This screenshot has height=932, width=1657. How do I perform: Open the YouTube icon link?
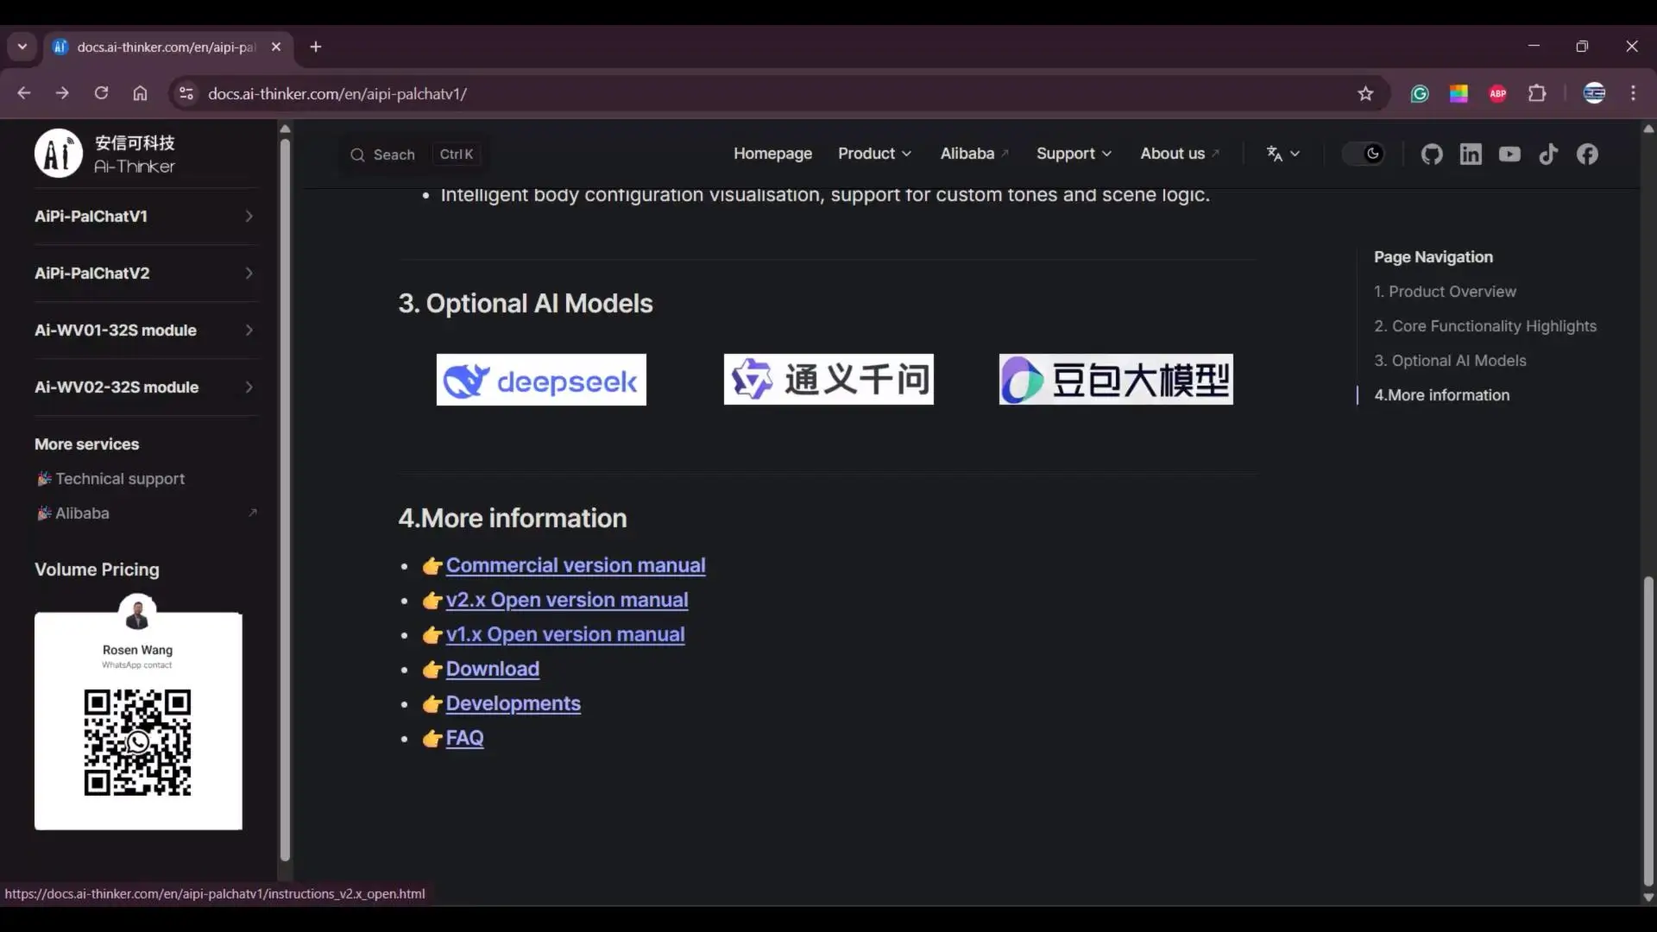[1509, 154]
